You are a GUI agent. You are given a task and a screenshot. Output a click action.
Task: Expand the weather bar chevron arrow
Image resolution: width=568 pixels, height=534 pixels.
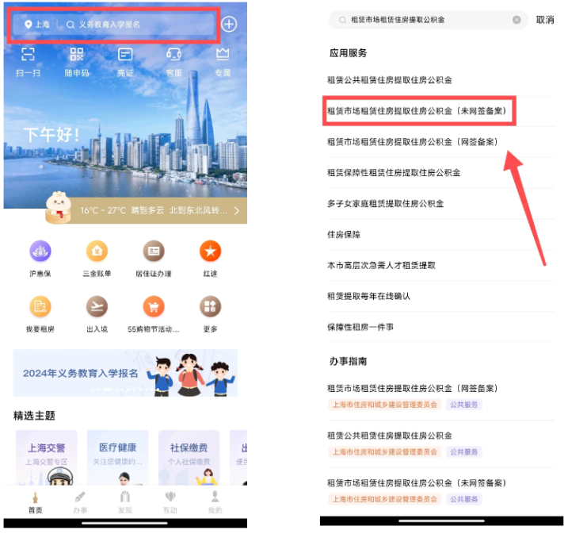pyautogui.click(x=238, y=210)
